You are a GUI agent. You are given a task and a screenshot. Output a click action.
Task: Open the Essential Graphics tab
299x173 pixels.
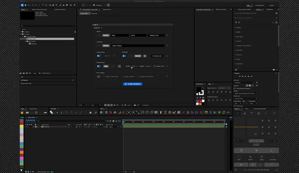coord(60,10)
